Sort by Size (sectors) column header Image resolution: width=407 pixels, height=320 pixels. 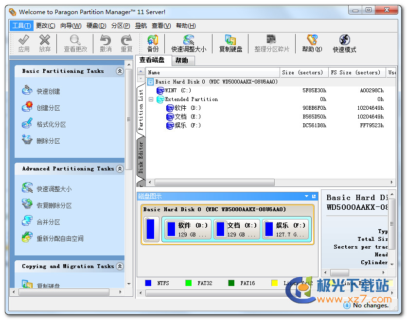304,72
